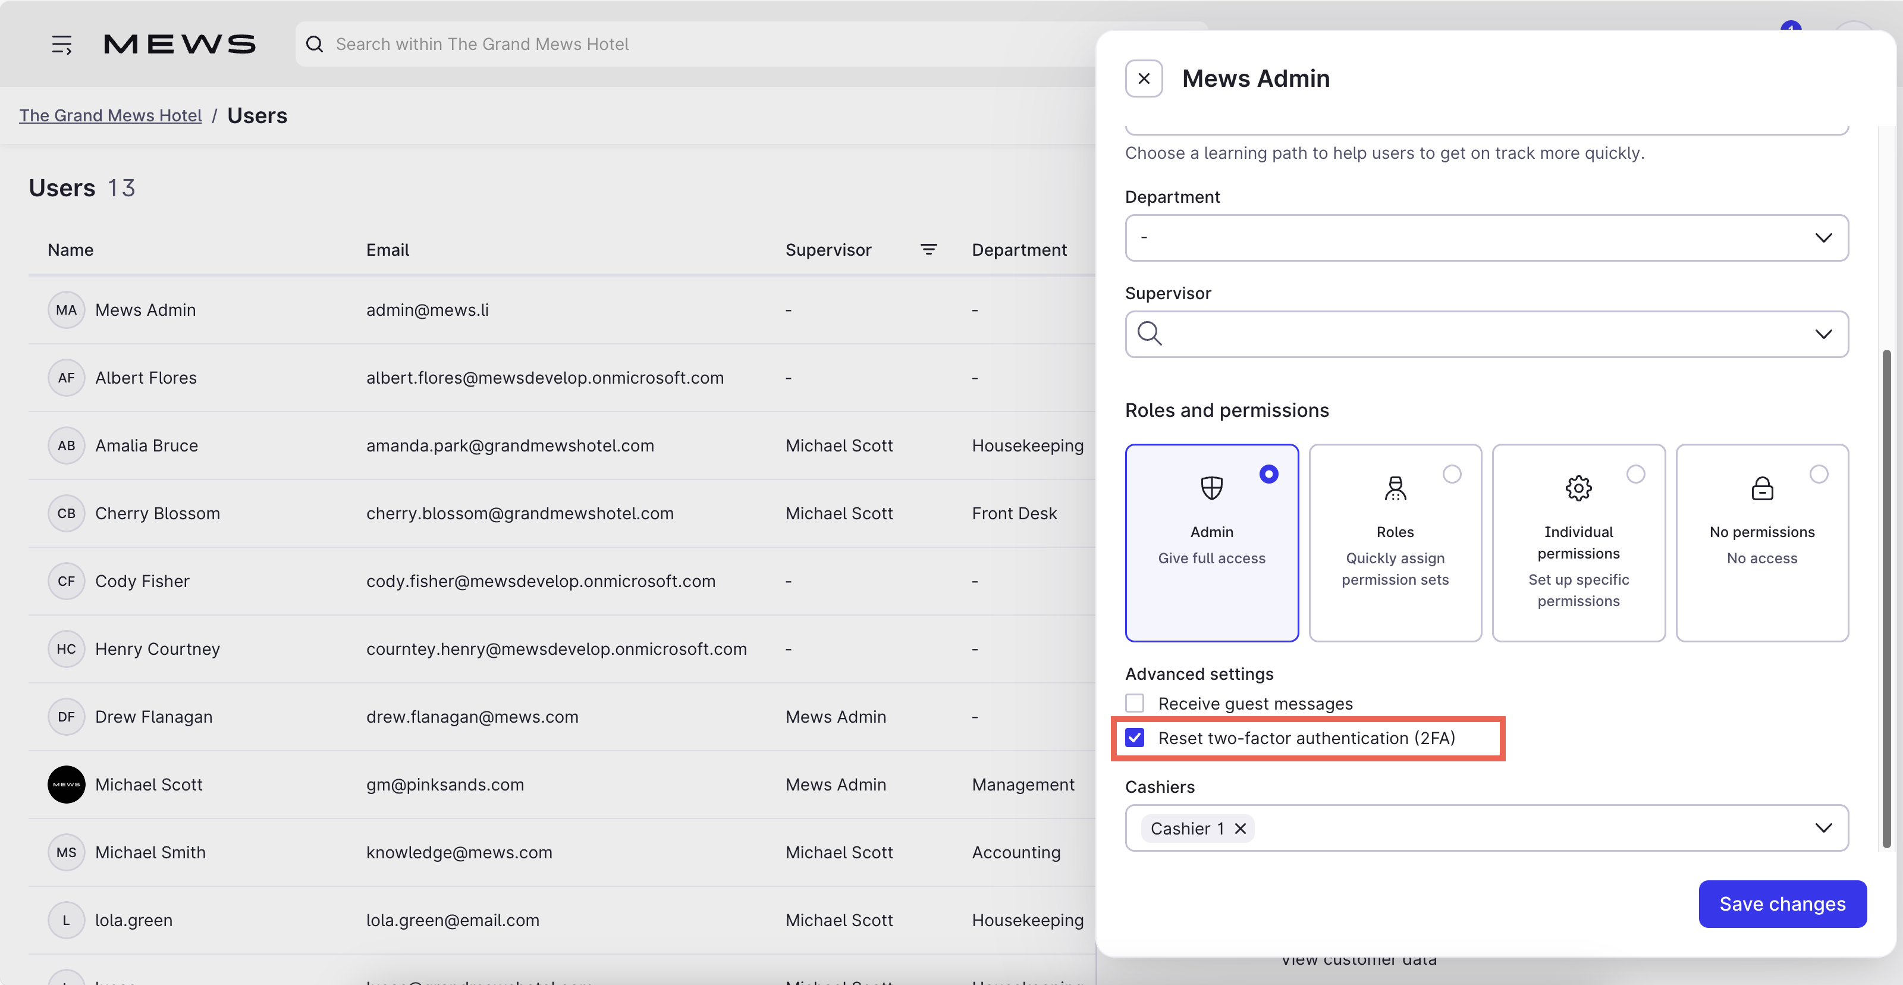The width and height of the screenshot is (1903, 985).
Task: Click email gm@pinksands.com
Action: (445, 785)
